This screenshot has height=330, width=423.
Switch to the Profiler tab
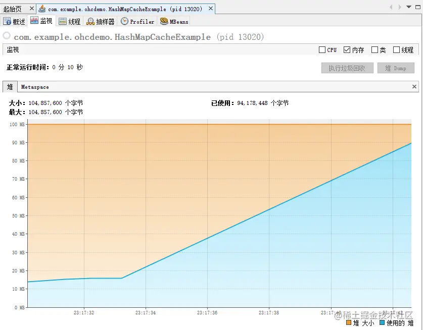coord(137,21)
